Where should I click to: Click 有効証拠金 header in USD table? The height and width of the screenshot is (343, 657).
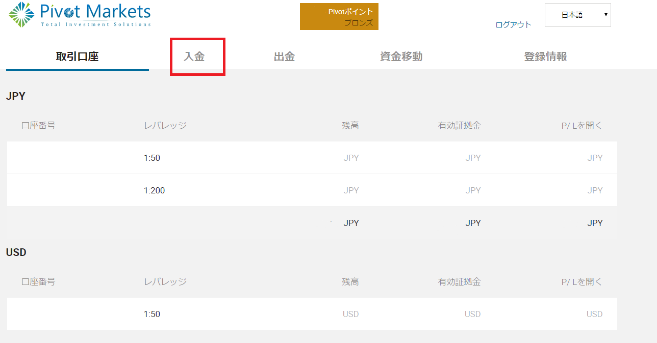(x=459, y=281)
